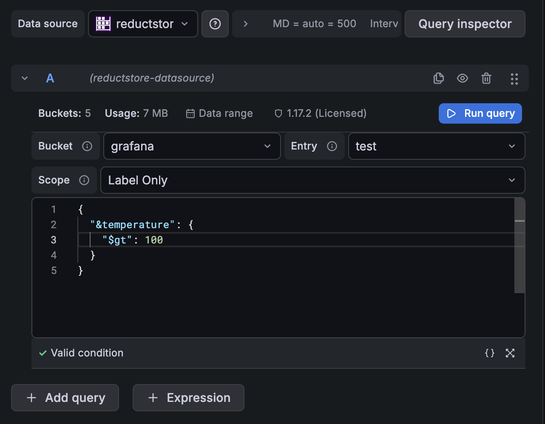The height and width of the screenshot is (424, 545).
Task: Open the Query inspector
Action: coord(464,24)
